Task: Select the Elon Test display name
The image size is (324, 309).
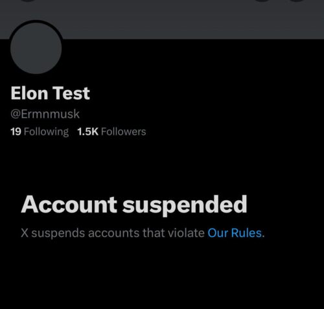Action: (x=50, y=93)
